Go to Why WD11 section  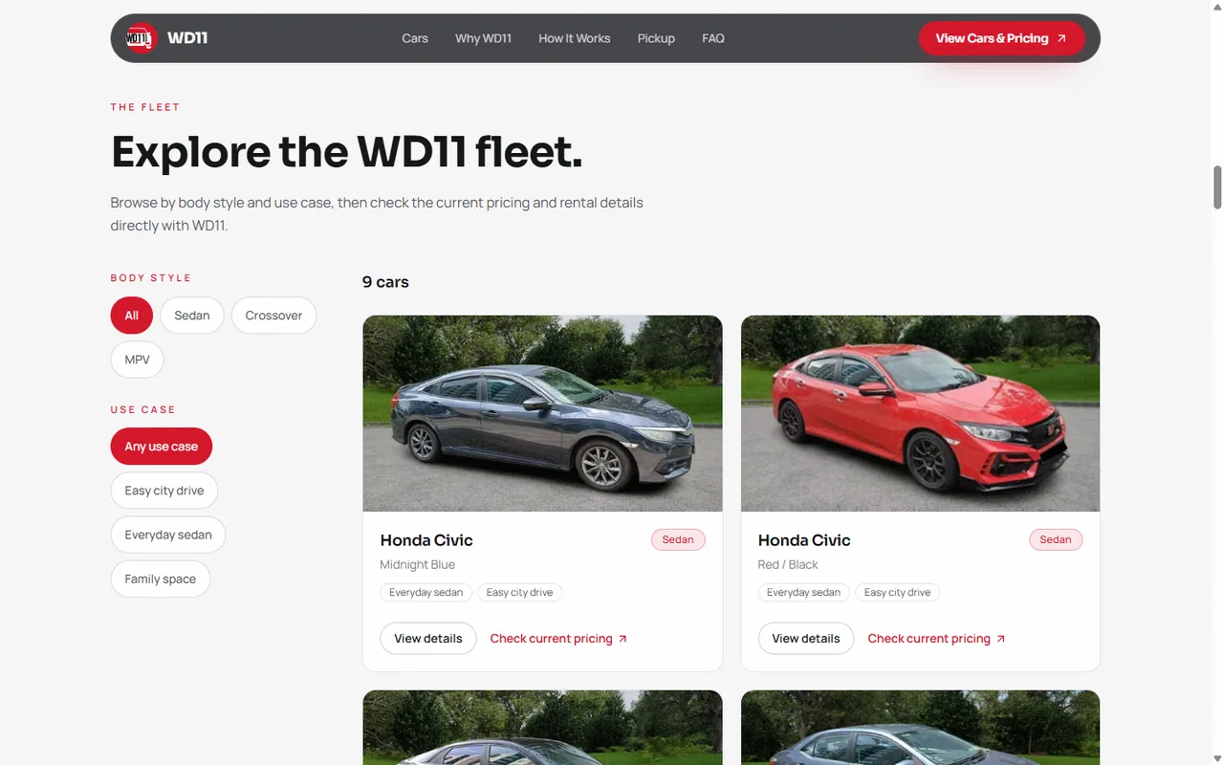click(483, 38)
